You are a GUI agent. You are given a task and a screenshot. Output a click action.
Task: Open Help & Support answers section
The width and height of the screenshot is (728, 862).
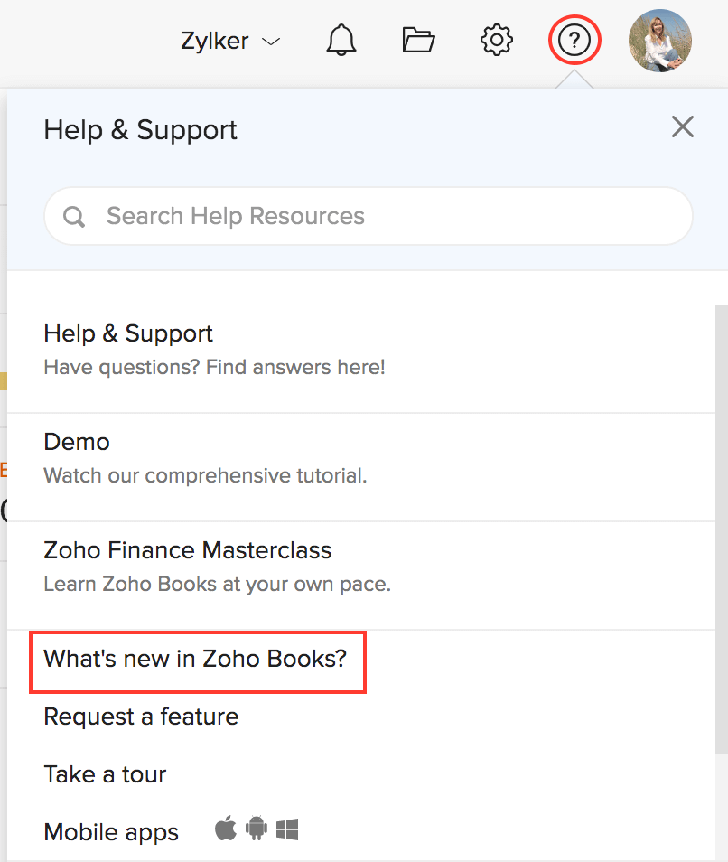tap(128, 333)
